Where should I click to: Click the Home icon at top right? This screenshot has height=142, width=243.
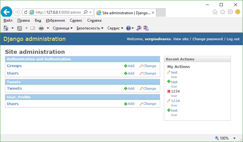coord(215,12)
